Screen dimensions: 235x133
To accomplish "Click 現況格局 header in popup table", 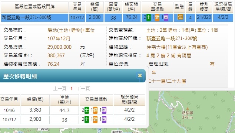I will [129, 100].
